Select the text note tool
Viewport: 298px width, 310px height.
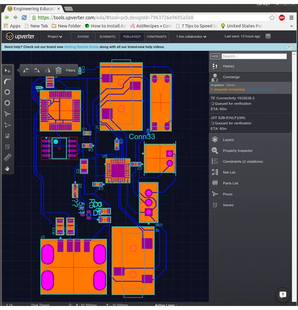(x=7, y=147)
